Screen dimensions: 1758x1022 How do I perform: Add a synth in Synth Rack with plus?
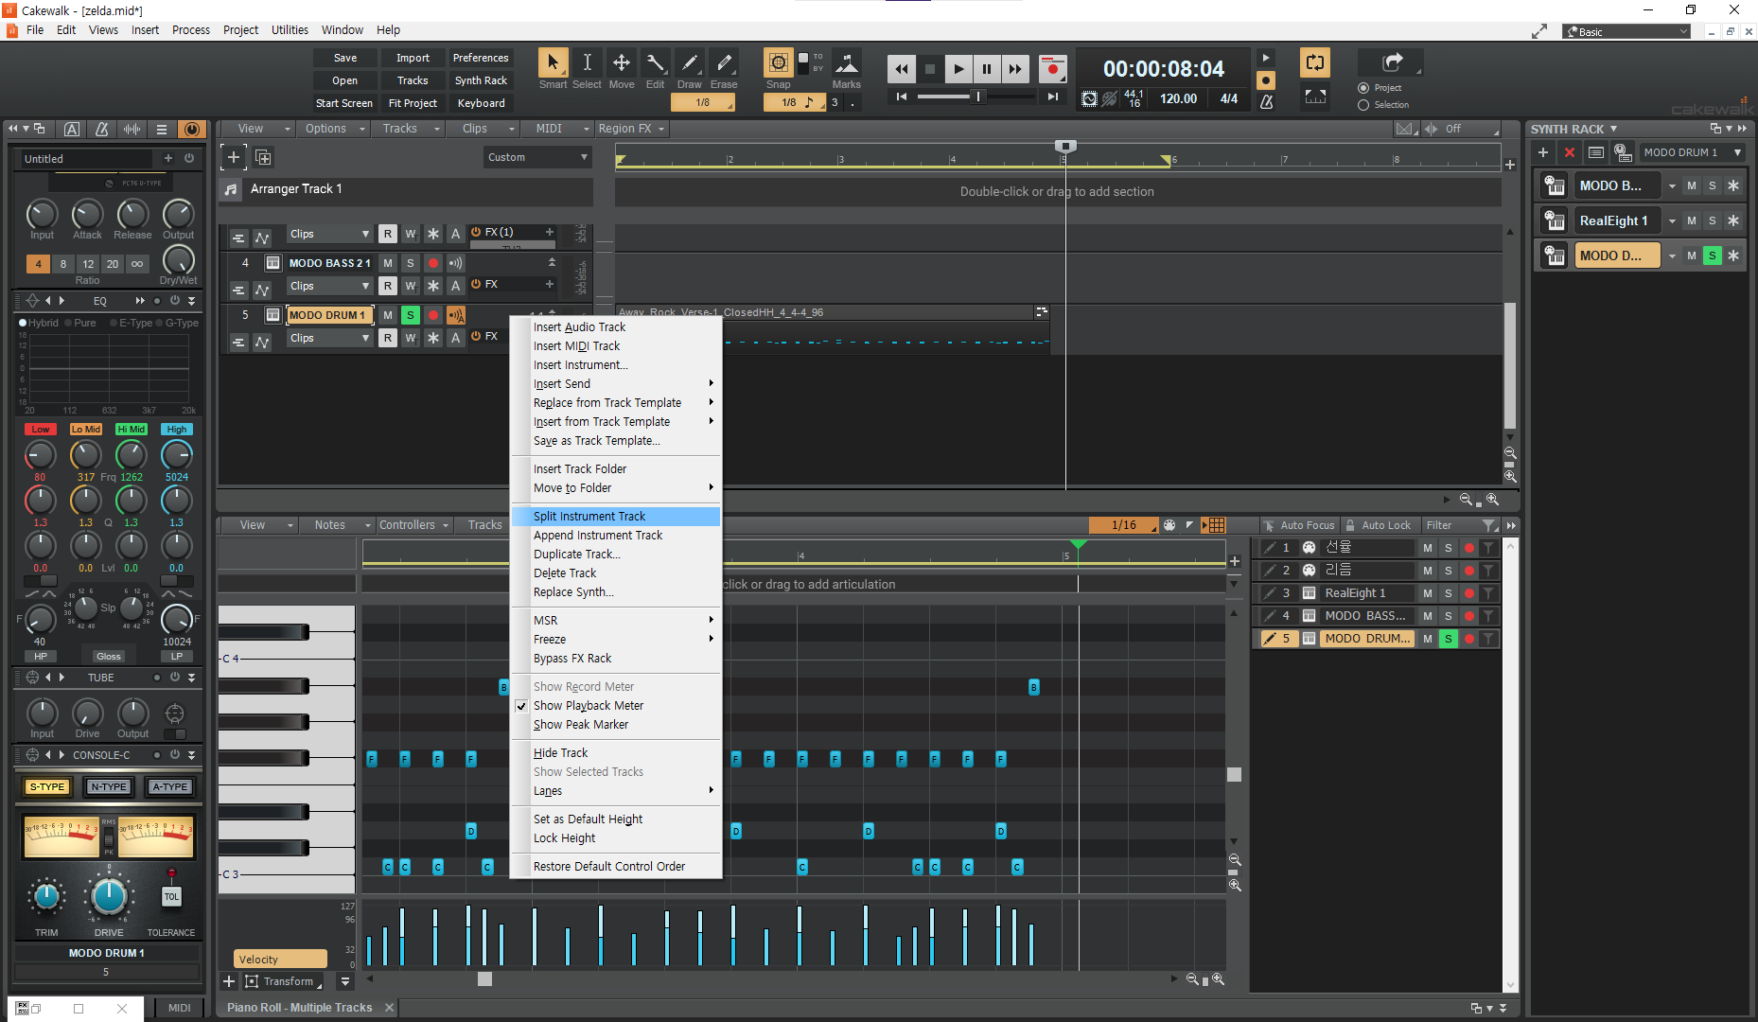point(1543,152)
